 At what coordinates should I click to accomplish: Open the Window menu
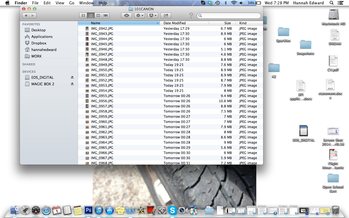click(x=86, y=3)
